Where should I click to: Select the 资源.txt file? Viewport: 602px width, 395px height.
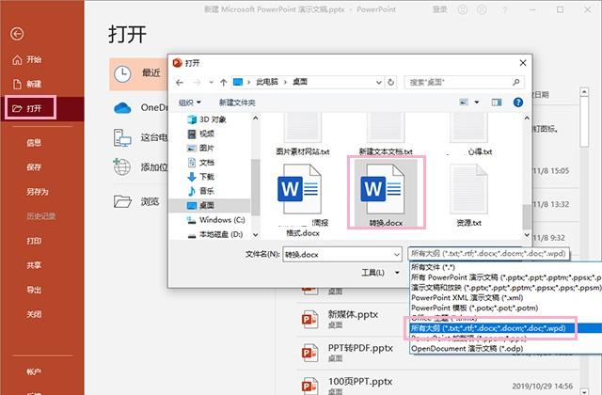pos(469,195)
